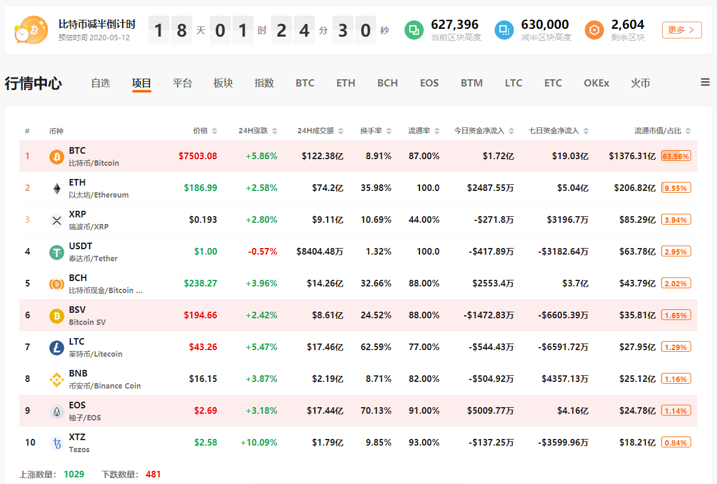Click the XRP 3.94% market share bar
This screenshot has width=717, height=484.
pos(676,220)
